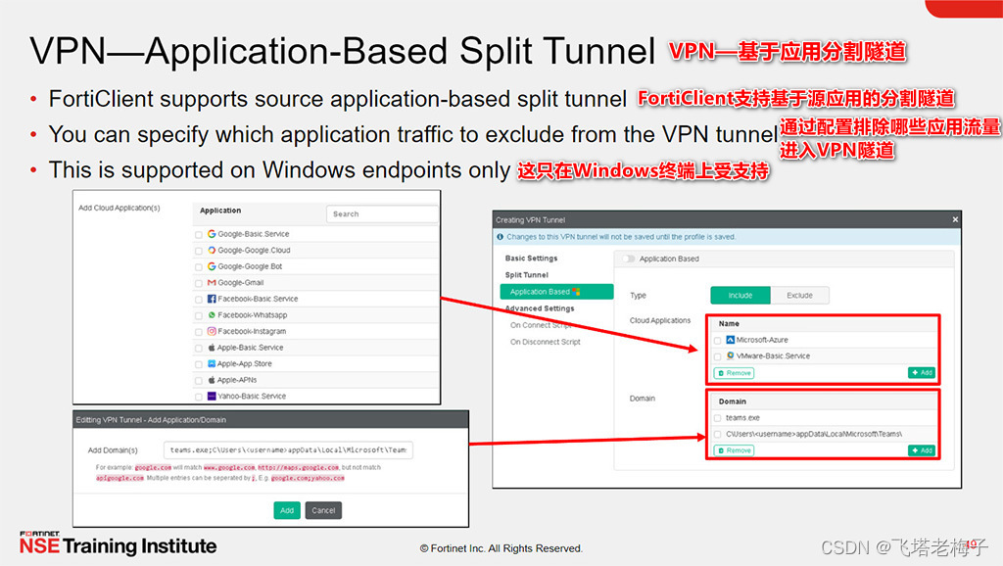
Task: Click into the application Search field
Action: point(382,214)
